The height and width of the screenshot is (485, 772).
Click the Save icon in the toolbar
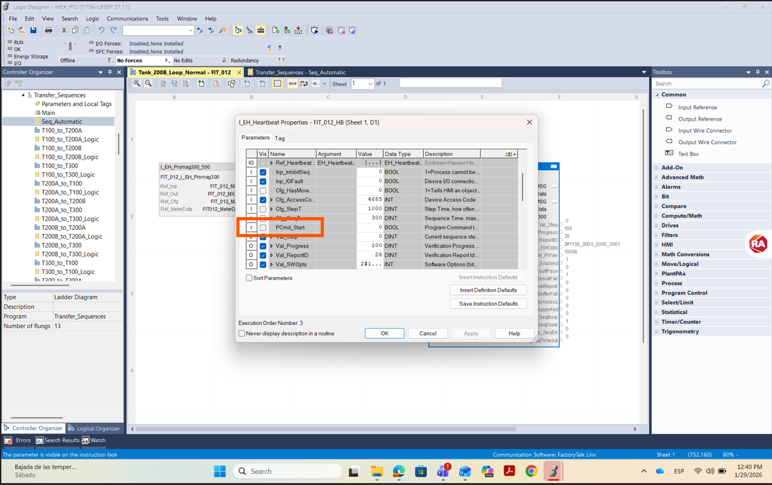pos(33,30)
